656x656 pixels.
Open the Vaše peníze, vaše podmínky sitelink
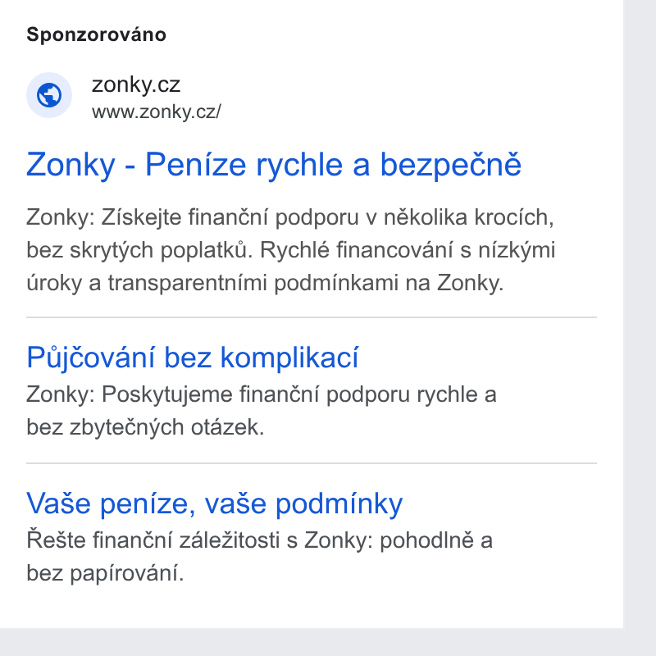tap(215, 503)
